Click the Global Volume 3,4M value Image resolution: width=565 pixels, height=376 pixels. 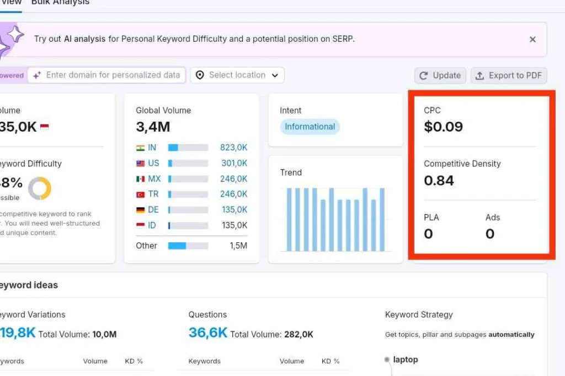point(153,127)
